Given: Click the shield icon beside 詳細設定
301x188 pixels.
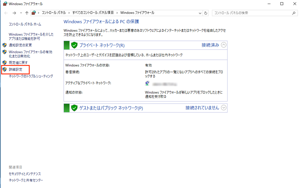Looking at the screenshot, I should coord(5,69).
